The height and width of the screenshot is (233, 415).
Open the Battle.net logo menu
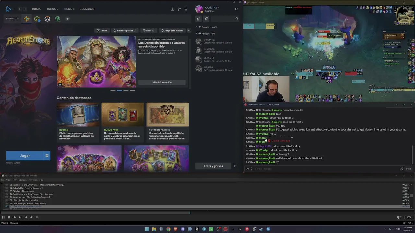pyautogui.click(x=9, y=9)
